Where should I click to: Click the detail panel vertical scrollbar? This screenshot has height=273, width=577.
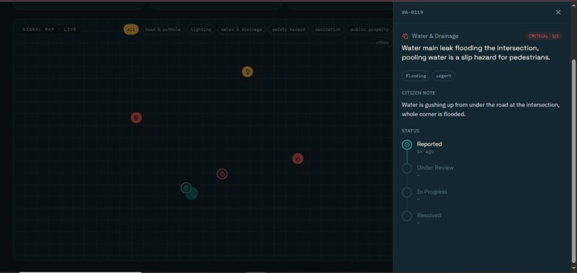(x=573, y=161)
